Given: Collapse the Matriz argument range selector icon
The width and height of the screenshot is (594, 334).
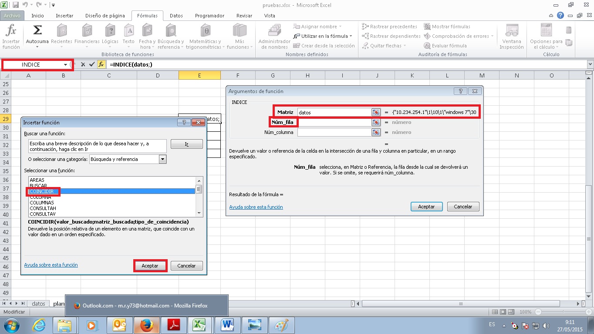Looking at the screenshot, I should click(375, 112).
